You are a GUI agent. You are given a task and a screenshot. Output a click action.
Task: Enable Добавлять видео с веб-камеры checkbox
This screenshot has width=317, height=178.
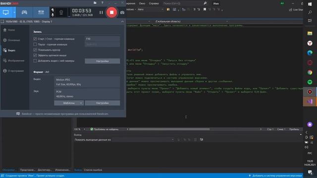click(x=35, y=60)
